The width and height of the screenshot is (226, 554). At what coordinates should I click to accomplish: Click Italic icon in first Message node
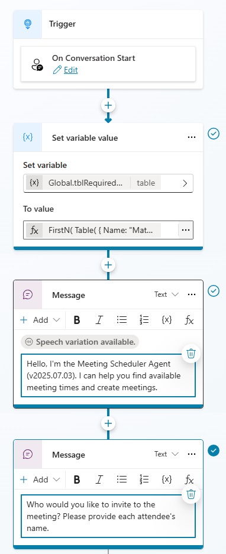(x=99, y=320)
